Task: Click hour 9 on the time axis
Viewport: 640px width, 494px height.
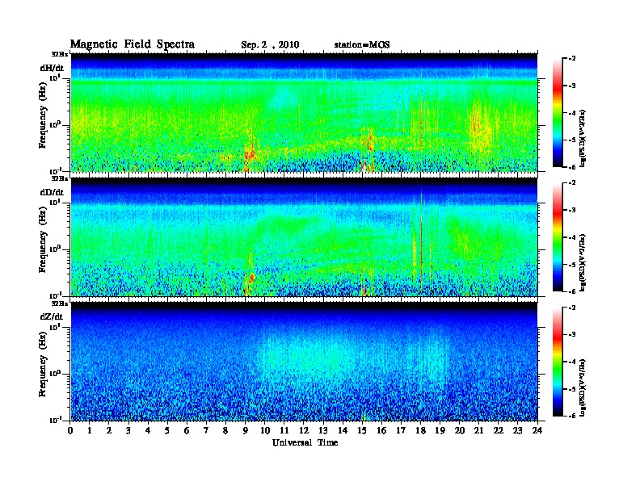Action: click(246, 430)
